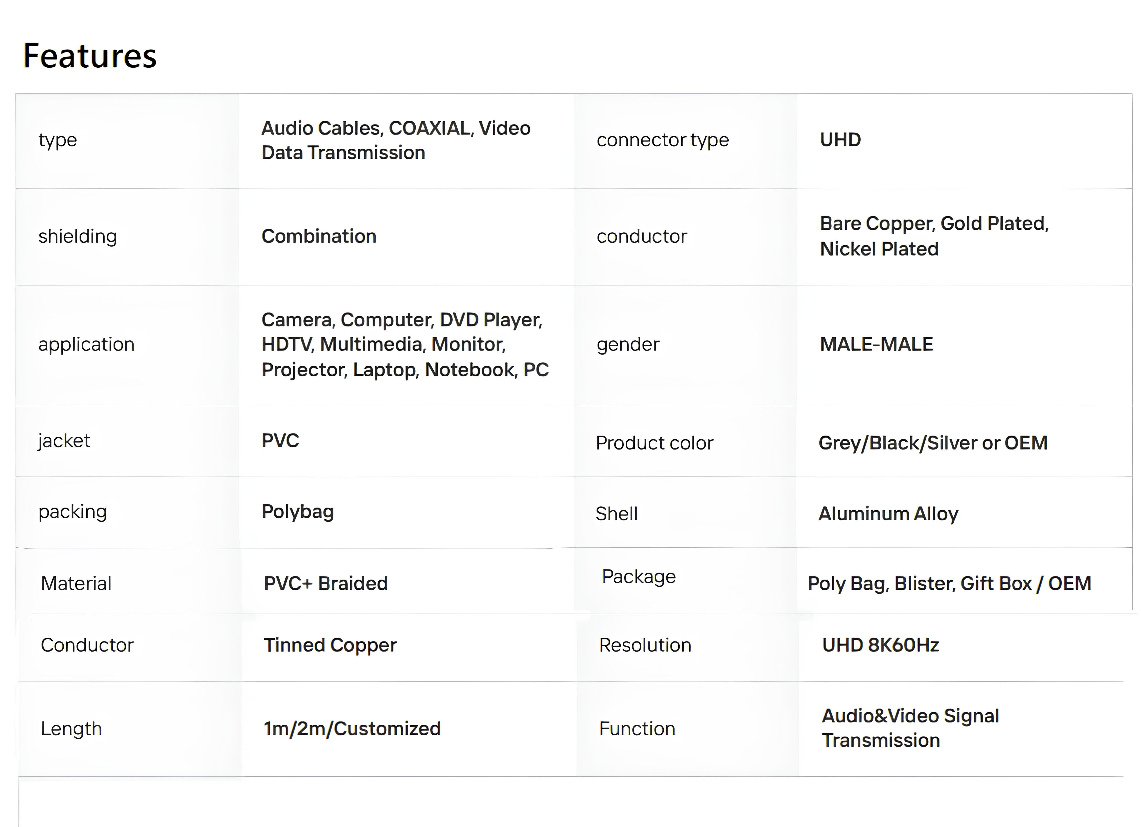Screen dimensions: 1141x827
Task: Click 'Bare Copper, Gold Plated, Nickel Plated' text
Action: click(x=934, y=236)
